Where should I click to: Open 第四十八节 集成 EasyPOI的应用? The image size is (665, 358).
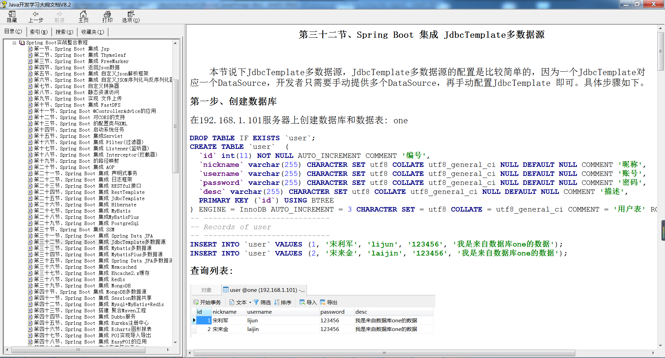90,342
